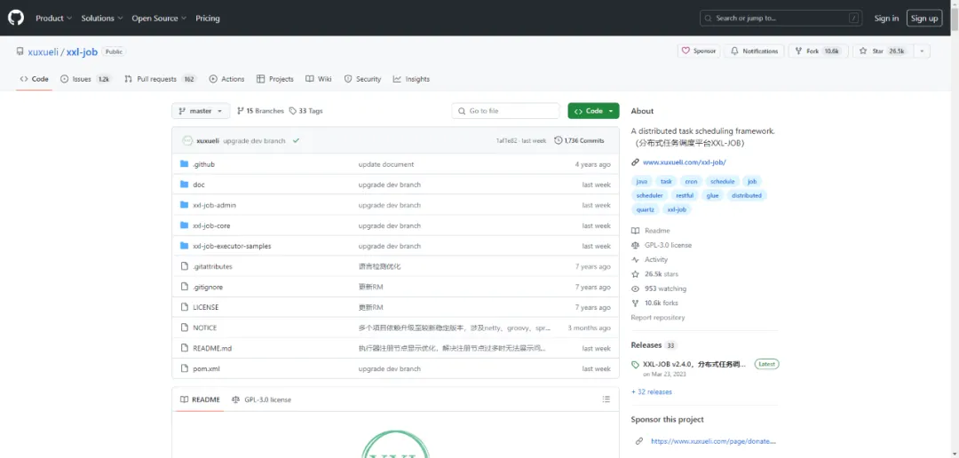Open the Actions tab
This screenshot has width=959, height=458.
(x=226, y=79)
